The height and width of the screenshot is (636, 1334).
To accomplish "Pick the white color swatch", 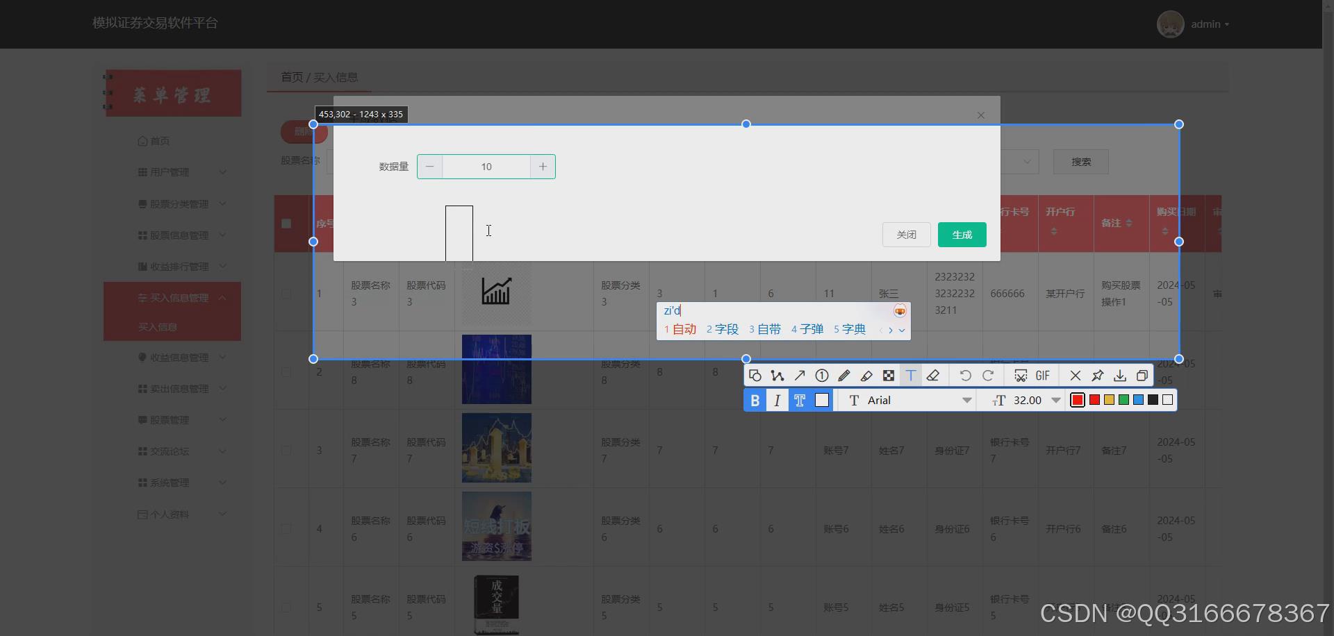I will pyautogui.click(x=1168, y=400).
